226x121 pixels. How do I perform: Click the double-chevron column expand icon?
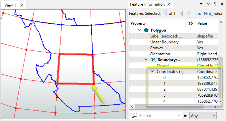pyautogui.click(x=191, y=23)
